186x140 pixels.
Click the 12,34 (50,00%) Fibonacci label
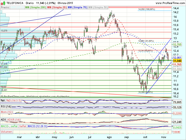[146, 51]
